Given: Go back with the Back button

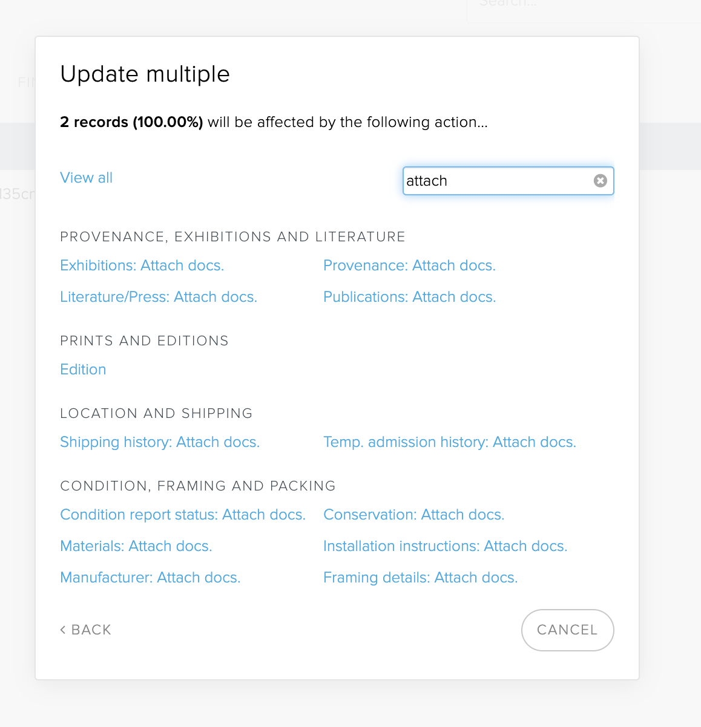Looking at the screenshot, I should point(86,630).
